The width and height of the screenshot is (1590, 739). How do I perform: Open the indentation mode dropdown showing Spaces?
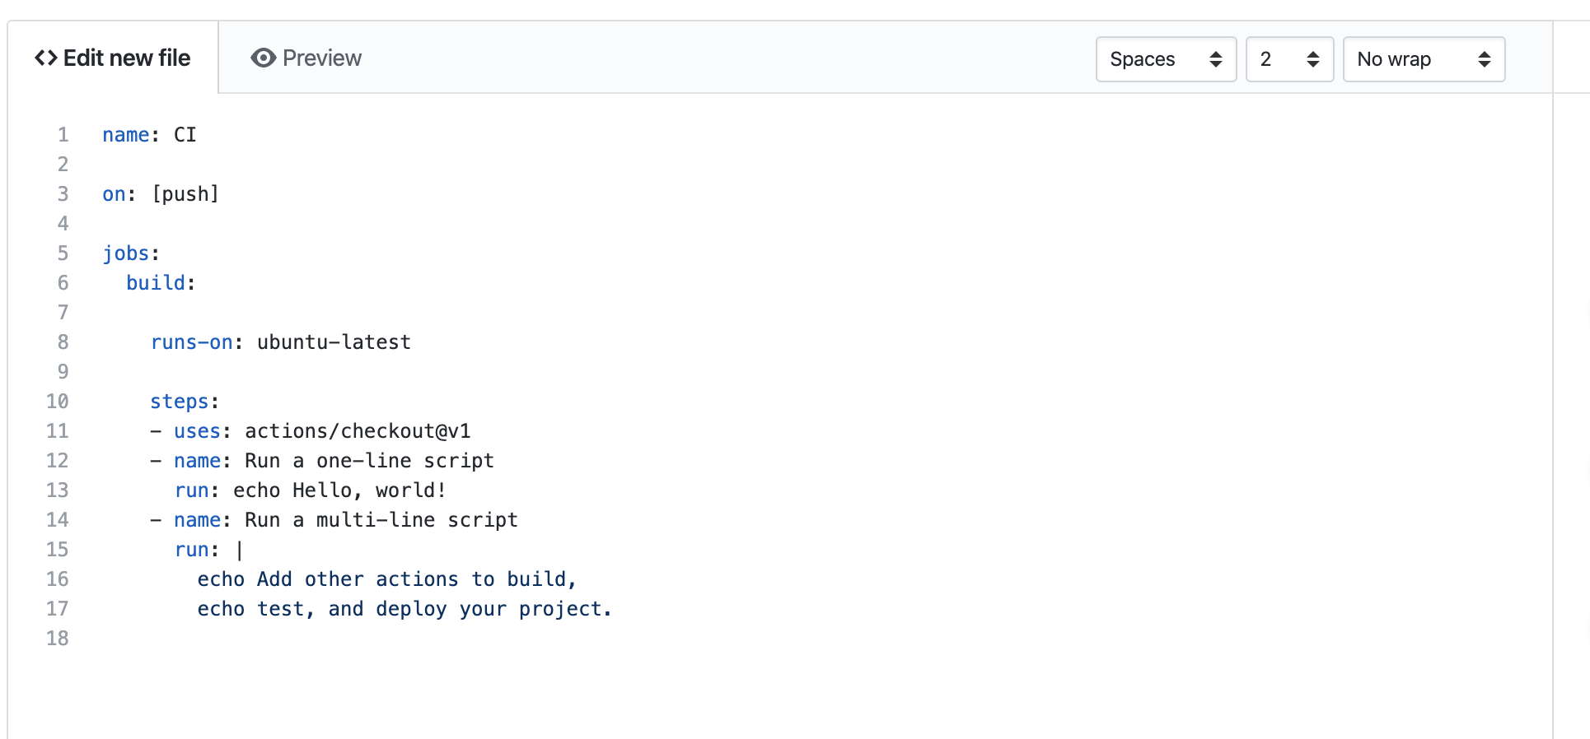1166,59
